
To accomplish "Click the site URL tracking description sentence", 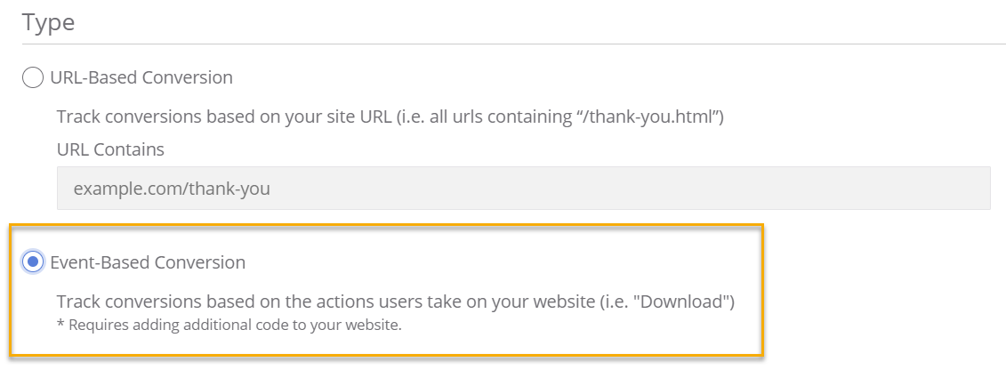I will click(390, 117).
